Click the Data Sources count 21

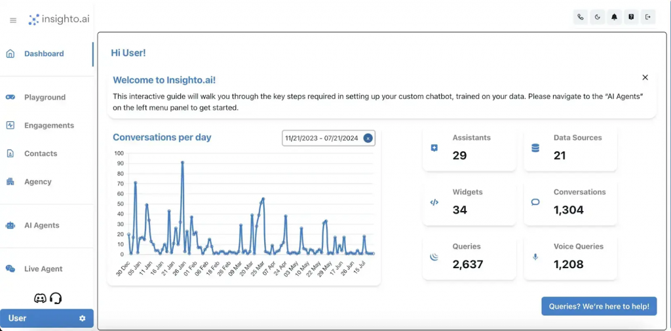click(560, 155)
